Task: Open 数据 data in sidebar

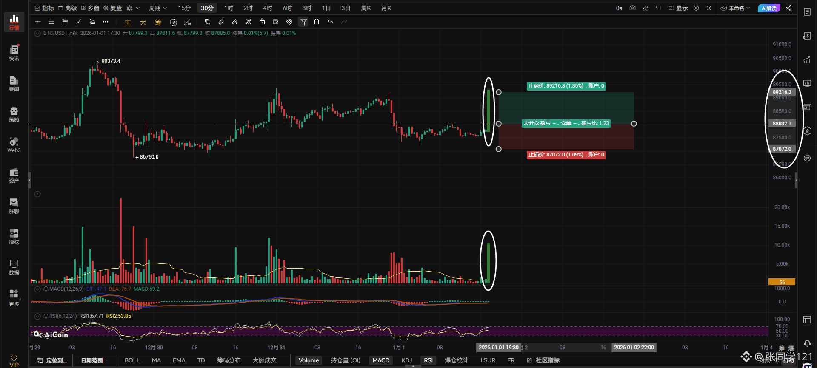Action: pos(14,267)
